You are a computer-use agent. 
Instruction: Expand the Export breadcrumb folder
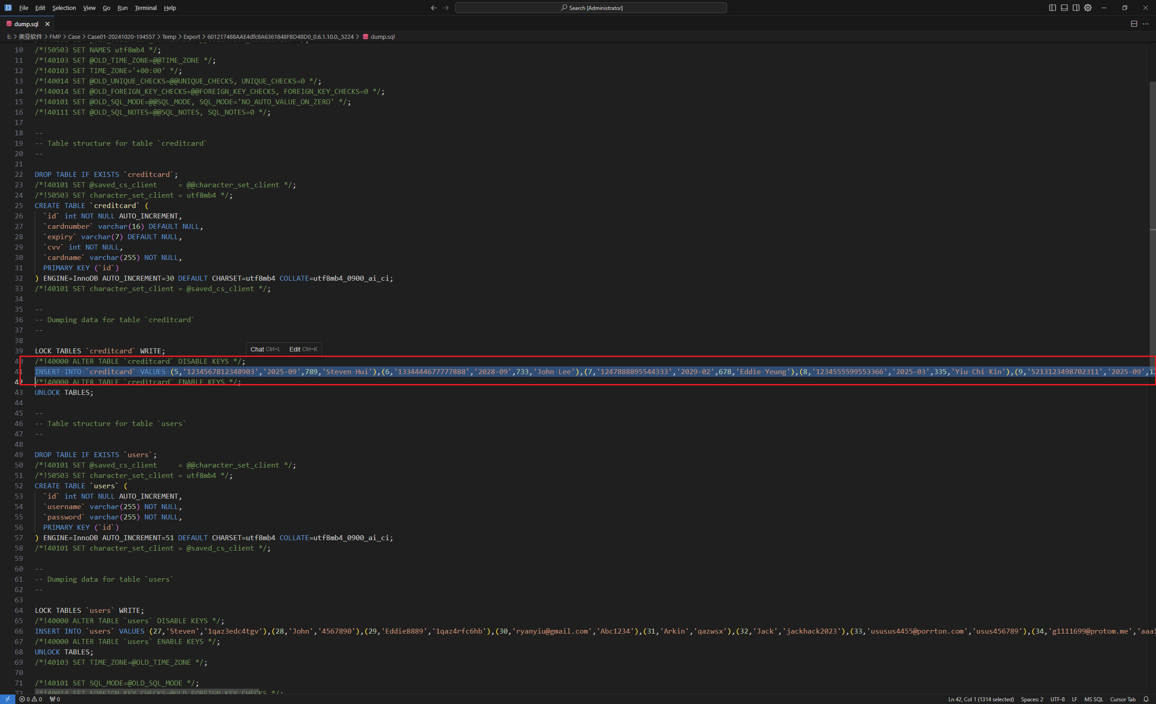pyautogui.click(x=191, y=37)
